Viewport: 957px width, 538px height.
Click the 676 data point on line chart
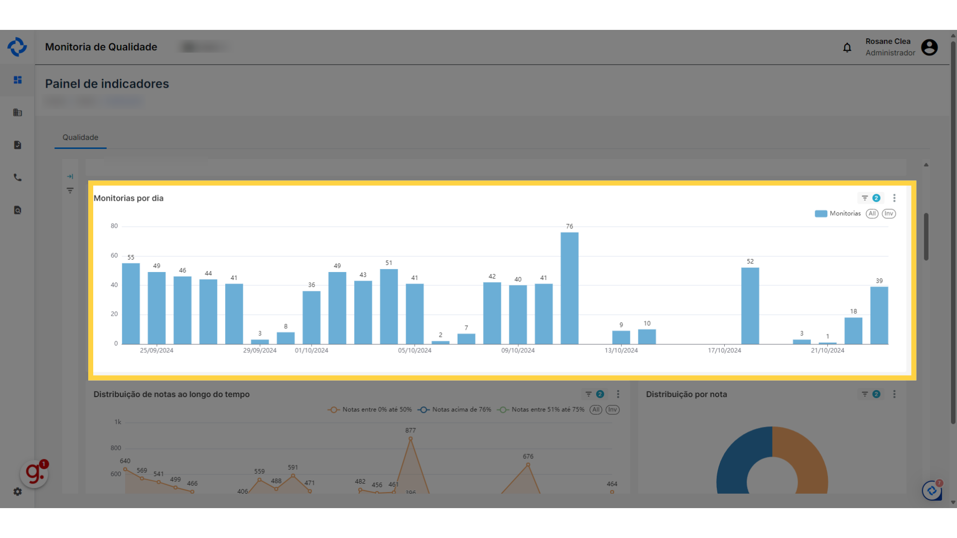coord(528,465)
